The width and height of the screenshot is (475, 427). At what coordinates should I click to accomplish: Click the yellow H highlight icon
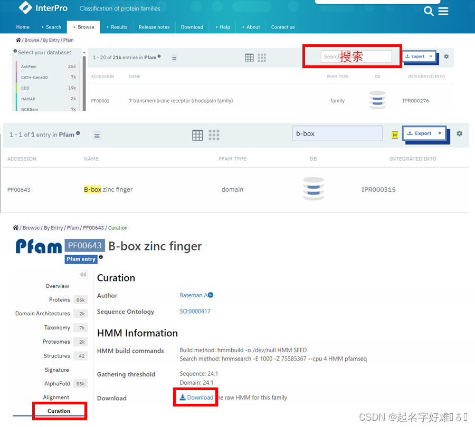coord(394,135)
